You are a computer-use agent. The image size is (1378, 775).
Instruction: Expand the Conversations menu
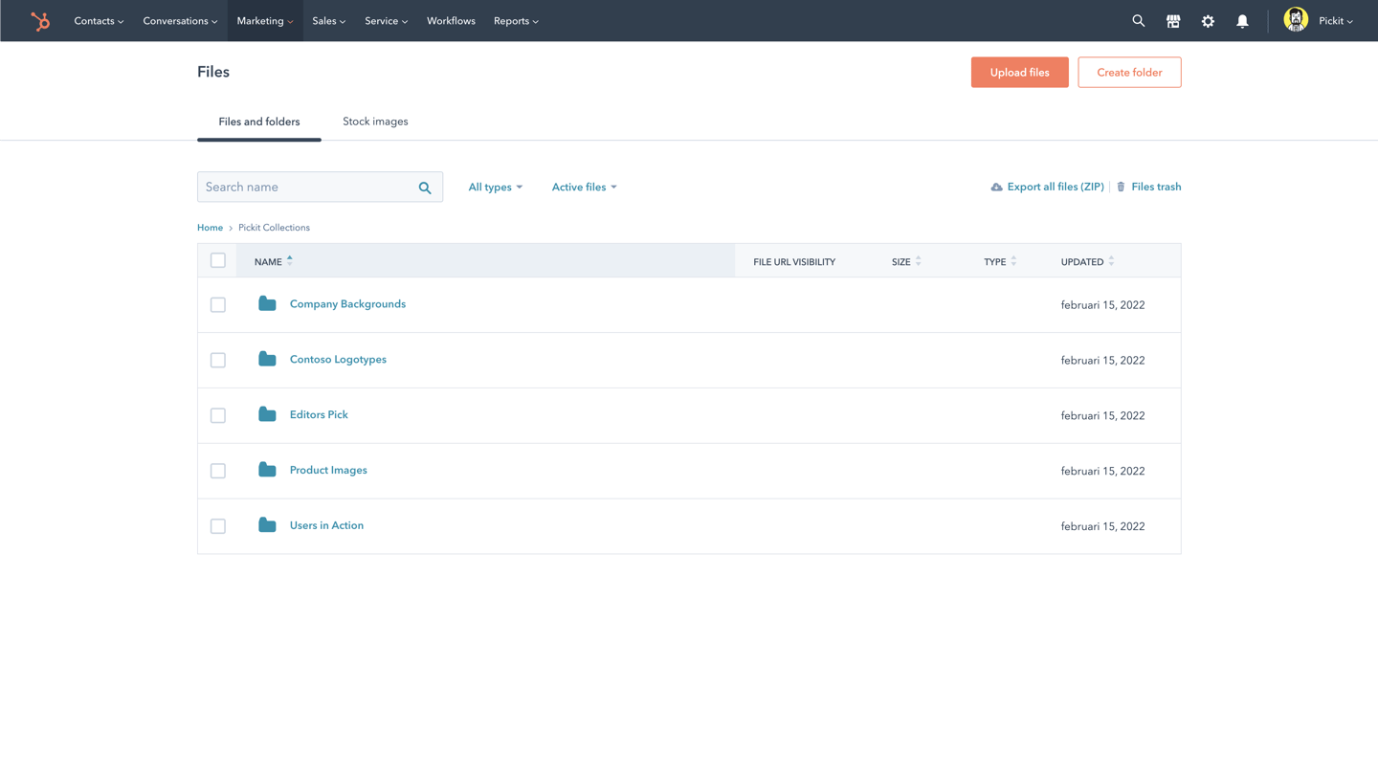[180, 21]
